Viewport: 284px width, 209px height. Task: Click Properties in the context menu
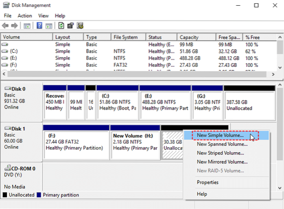click(x=208, y=182)
